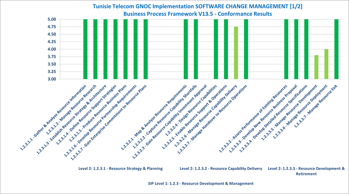Image resolution: width=349 pixels, height=194 pixels.
Task: Click the 4.75 y-axis value
Action: tap(52, 27)
